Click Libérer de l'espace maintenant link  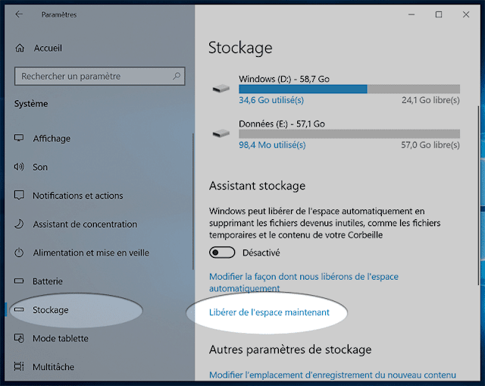(269, 312)
